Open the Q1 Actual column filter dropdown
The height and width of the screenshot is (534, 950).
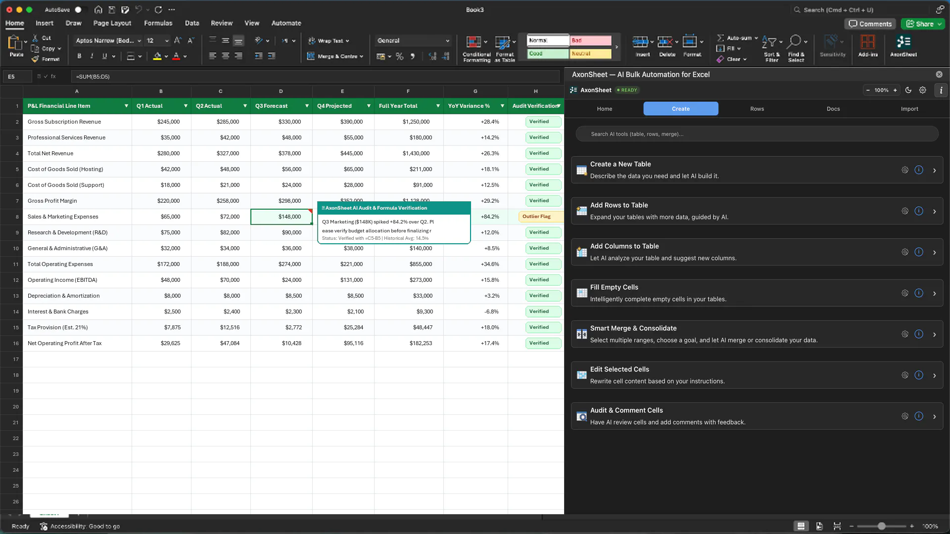186,106
